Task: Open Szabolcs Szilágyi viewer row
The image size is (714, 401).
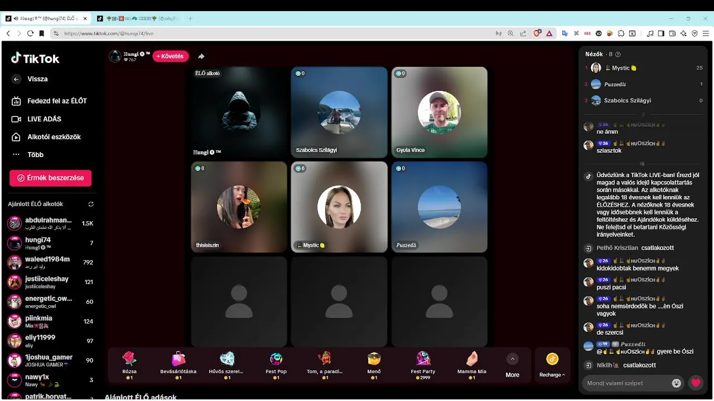Action: [643, 100]
